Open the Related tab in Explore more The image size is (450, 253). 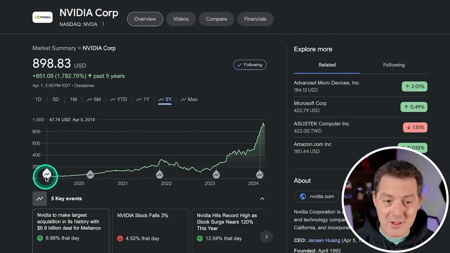tap(327, 65)
